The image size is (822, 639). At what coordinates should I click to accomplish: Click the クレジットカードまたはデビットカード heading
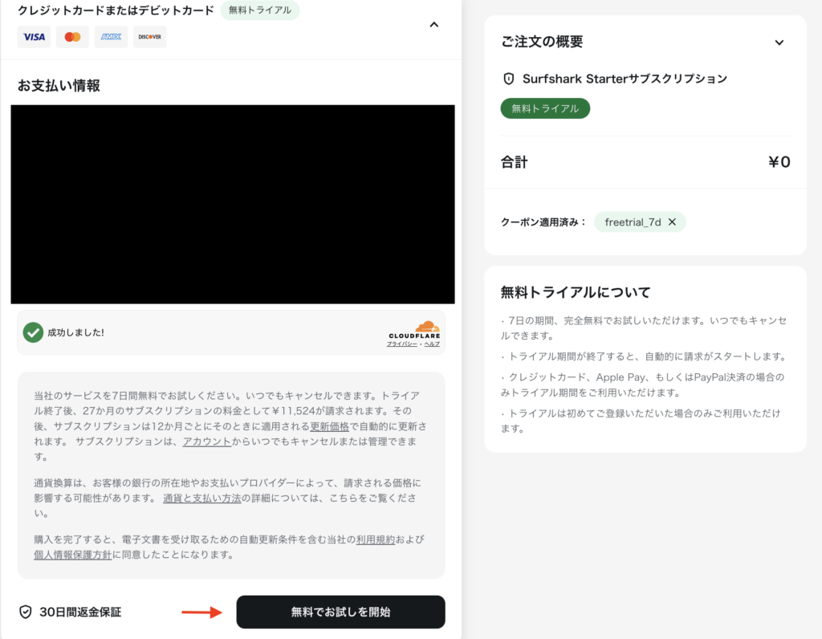(116, 10)
